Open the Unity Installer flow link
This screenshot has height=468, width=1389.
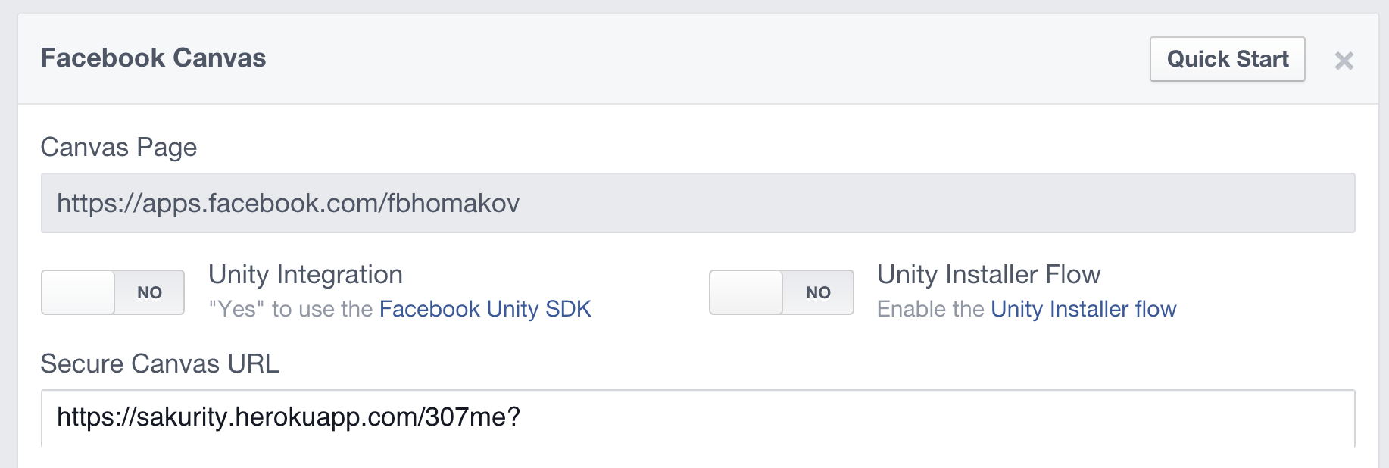click(1083, 309)
